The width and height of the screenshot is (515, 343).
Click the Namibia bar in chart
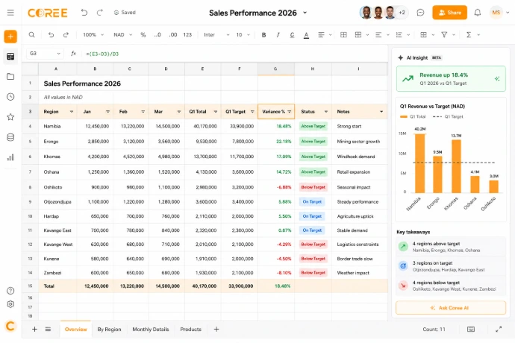click(x=419, y=163)
